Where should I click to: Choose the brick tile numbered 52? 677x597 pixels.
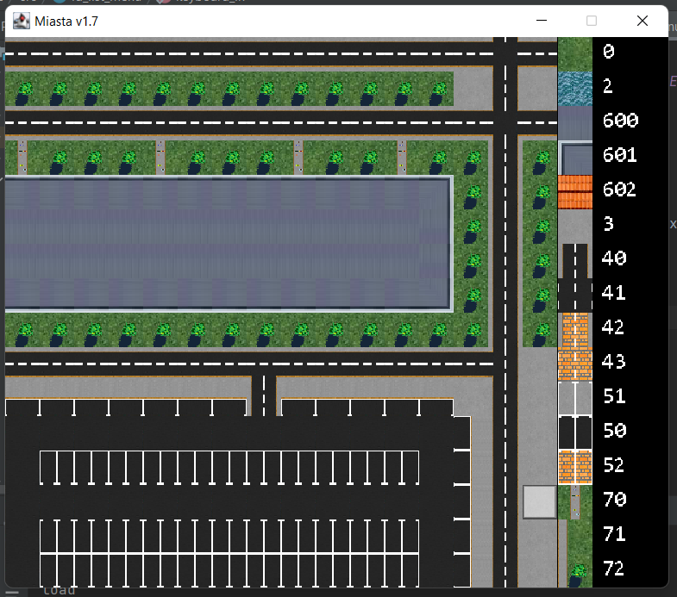575,467
